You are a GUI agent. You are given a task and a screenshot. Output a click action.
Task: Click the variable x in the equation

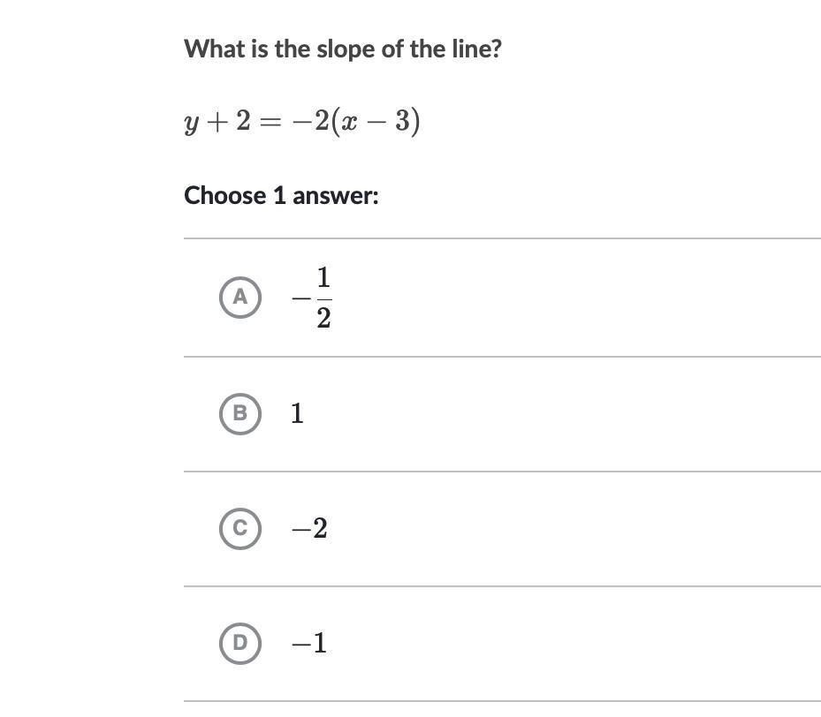point(351,122)
